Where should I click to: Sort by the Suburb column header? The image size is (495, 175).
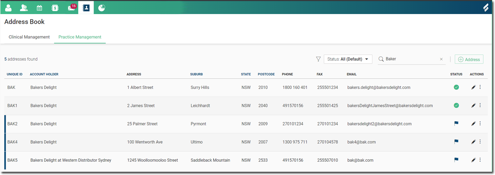pyautogui.click(x=196, y=74)
